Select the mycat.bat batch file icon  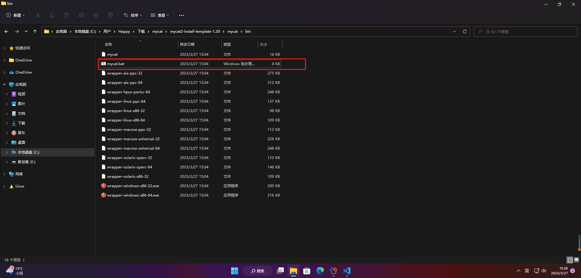point(104,64)
